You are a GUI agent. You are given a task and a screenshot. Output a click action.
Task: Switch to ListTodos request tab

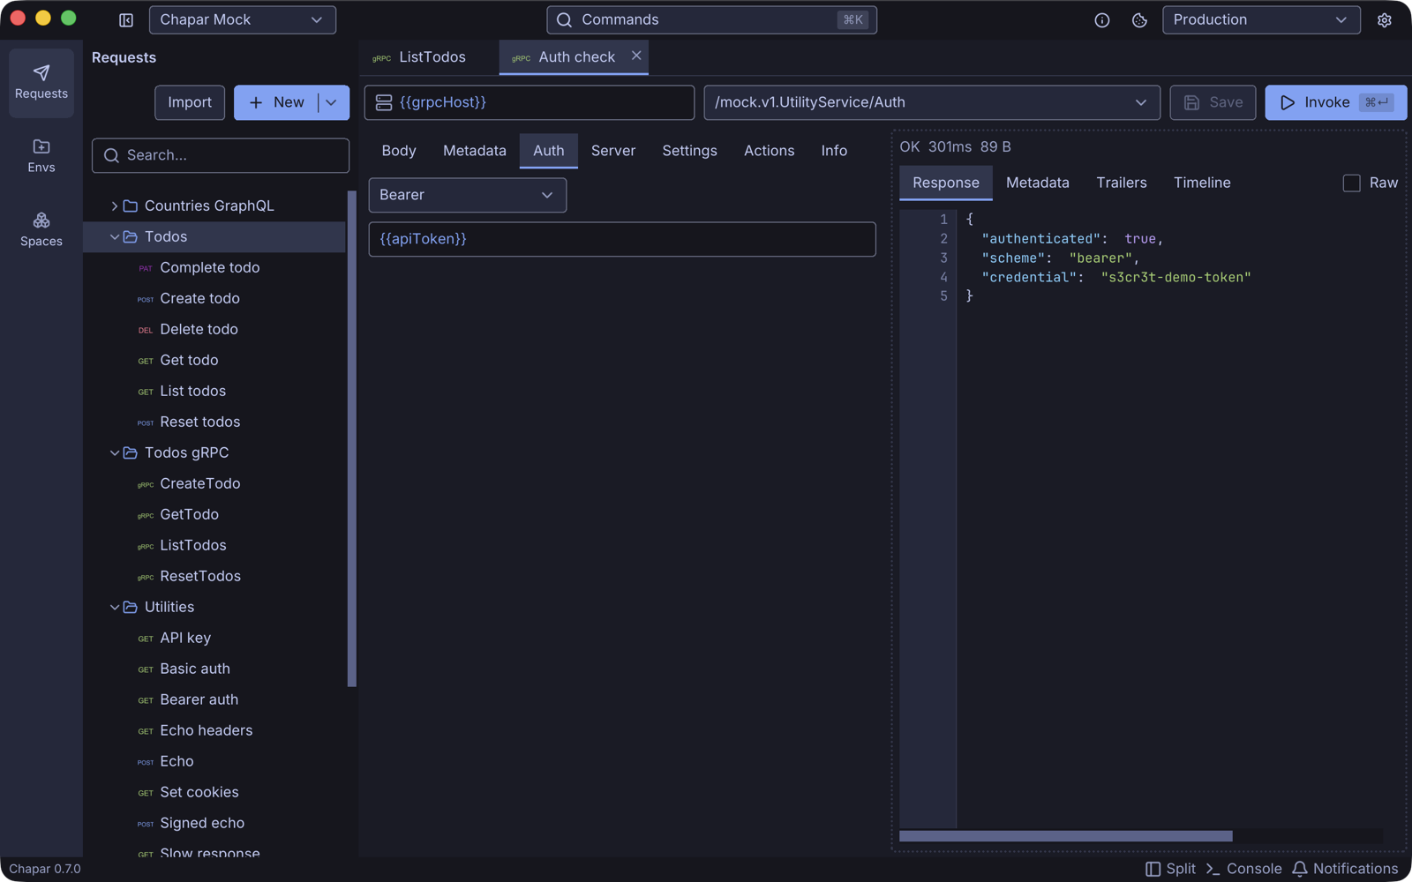429,56
